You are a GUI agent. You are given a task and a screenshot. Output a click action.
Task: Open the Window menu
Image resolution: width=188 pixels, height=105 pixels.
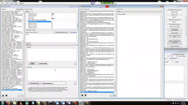click(21, 3)
